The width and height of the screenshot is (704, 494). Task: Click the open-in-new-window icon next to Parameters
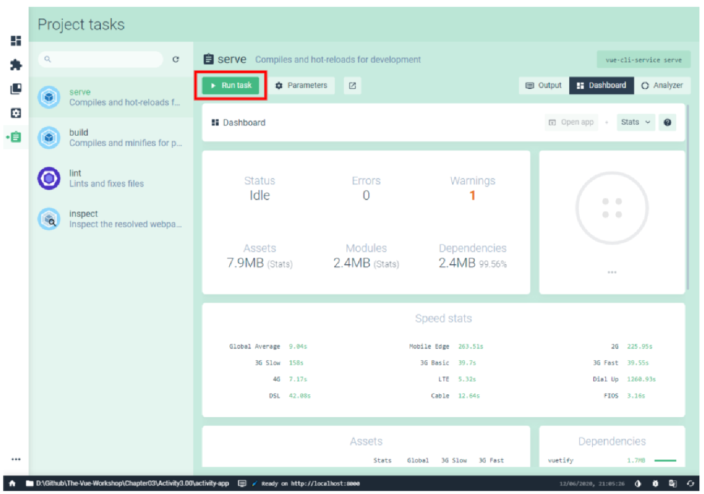[x=353, y=86]
